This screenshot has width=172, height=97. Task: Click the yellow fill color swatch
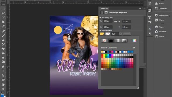(x=102, y=34)
